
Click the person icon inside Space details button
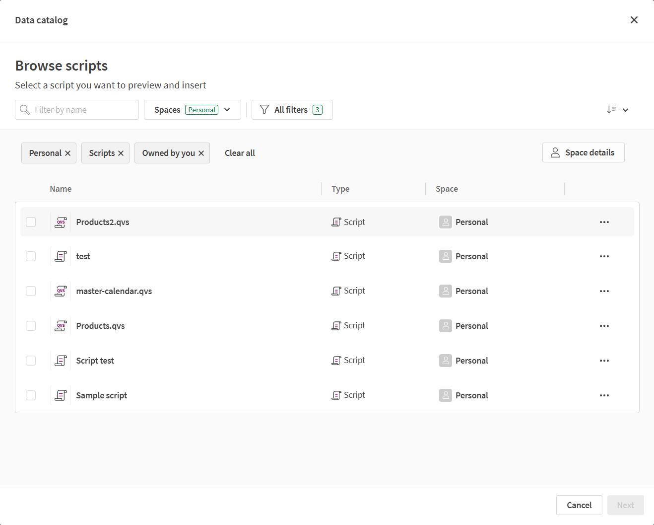555,152
